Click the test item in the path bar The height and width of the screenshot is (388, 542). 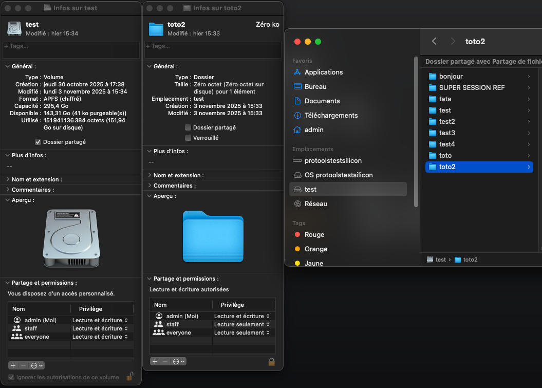point(440,260)
